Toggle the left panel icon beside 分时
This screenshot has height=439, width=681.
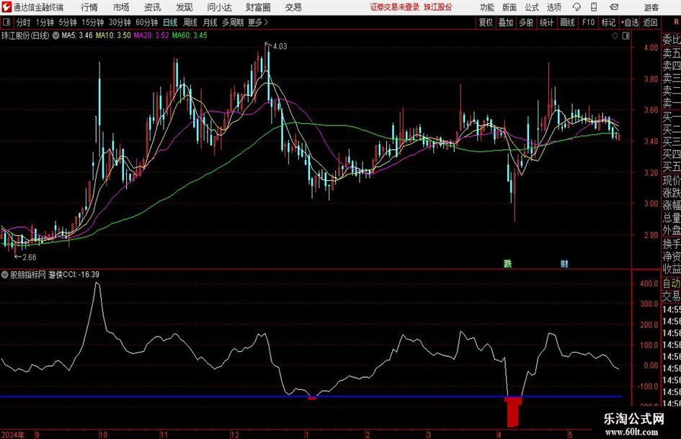[x=6, y=22]
